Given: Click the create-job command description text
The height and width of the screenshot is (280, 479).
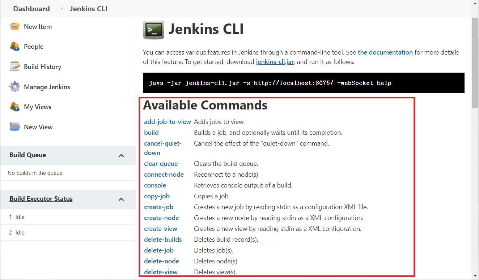Looking at the screenshot, I should (x=281, y=207).
